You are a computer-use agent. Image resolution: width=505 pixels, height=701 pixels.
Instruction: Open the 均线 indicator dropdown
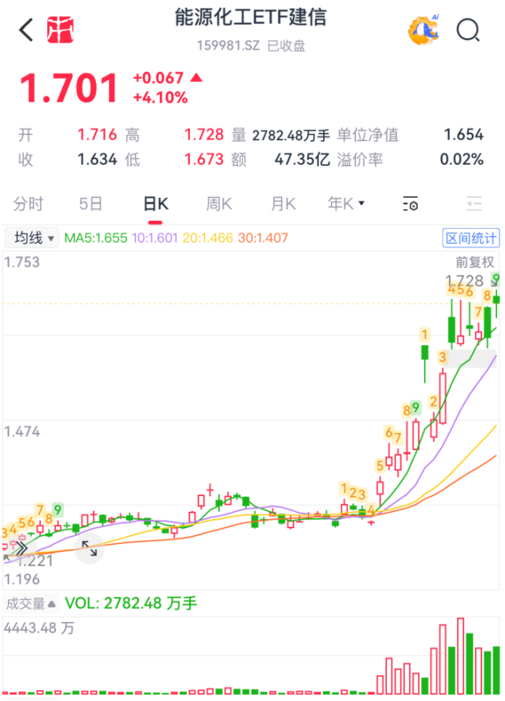tap(32, 238)
